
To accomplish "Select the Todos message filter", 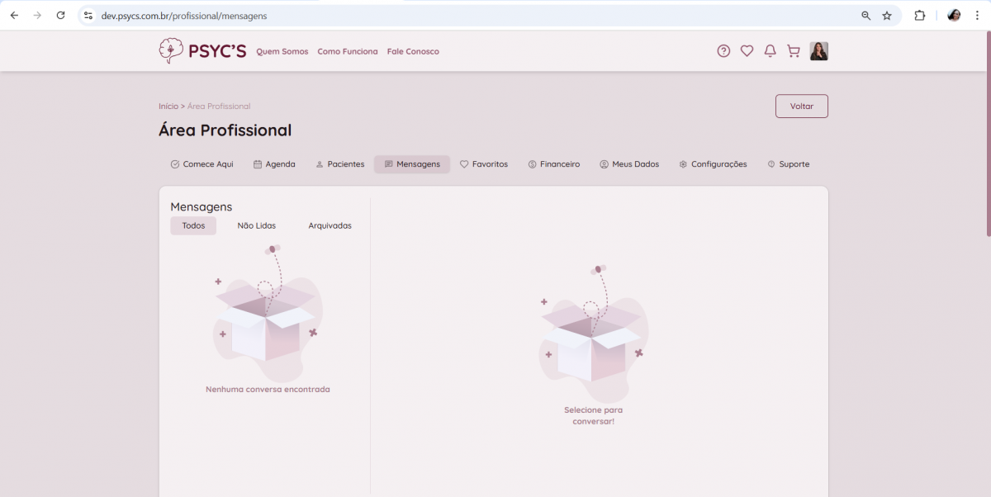I will [193, 226].
